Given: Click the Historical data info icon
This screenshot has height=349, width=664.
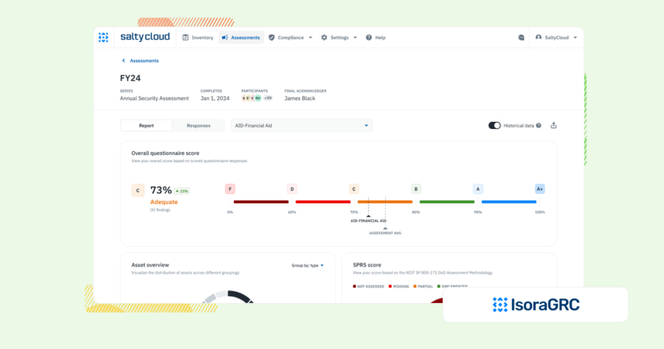Looking at the screenshot, I should click(x=539, y=126).
